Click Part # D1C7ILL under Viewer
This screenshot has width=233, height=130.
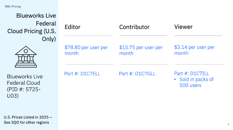coord(191,73)
